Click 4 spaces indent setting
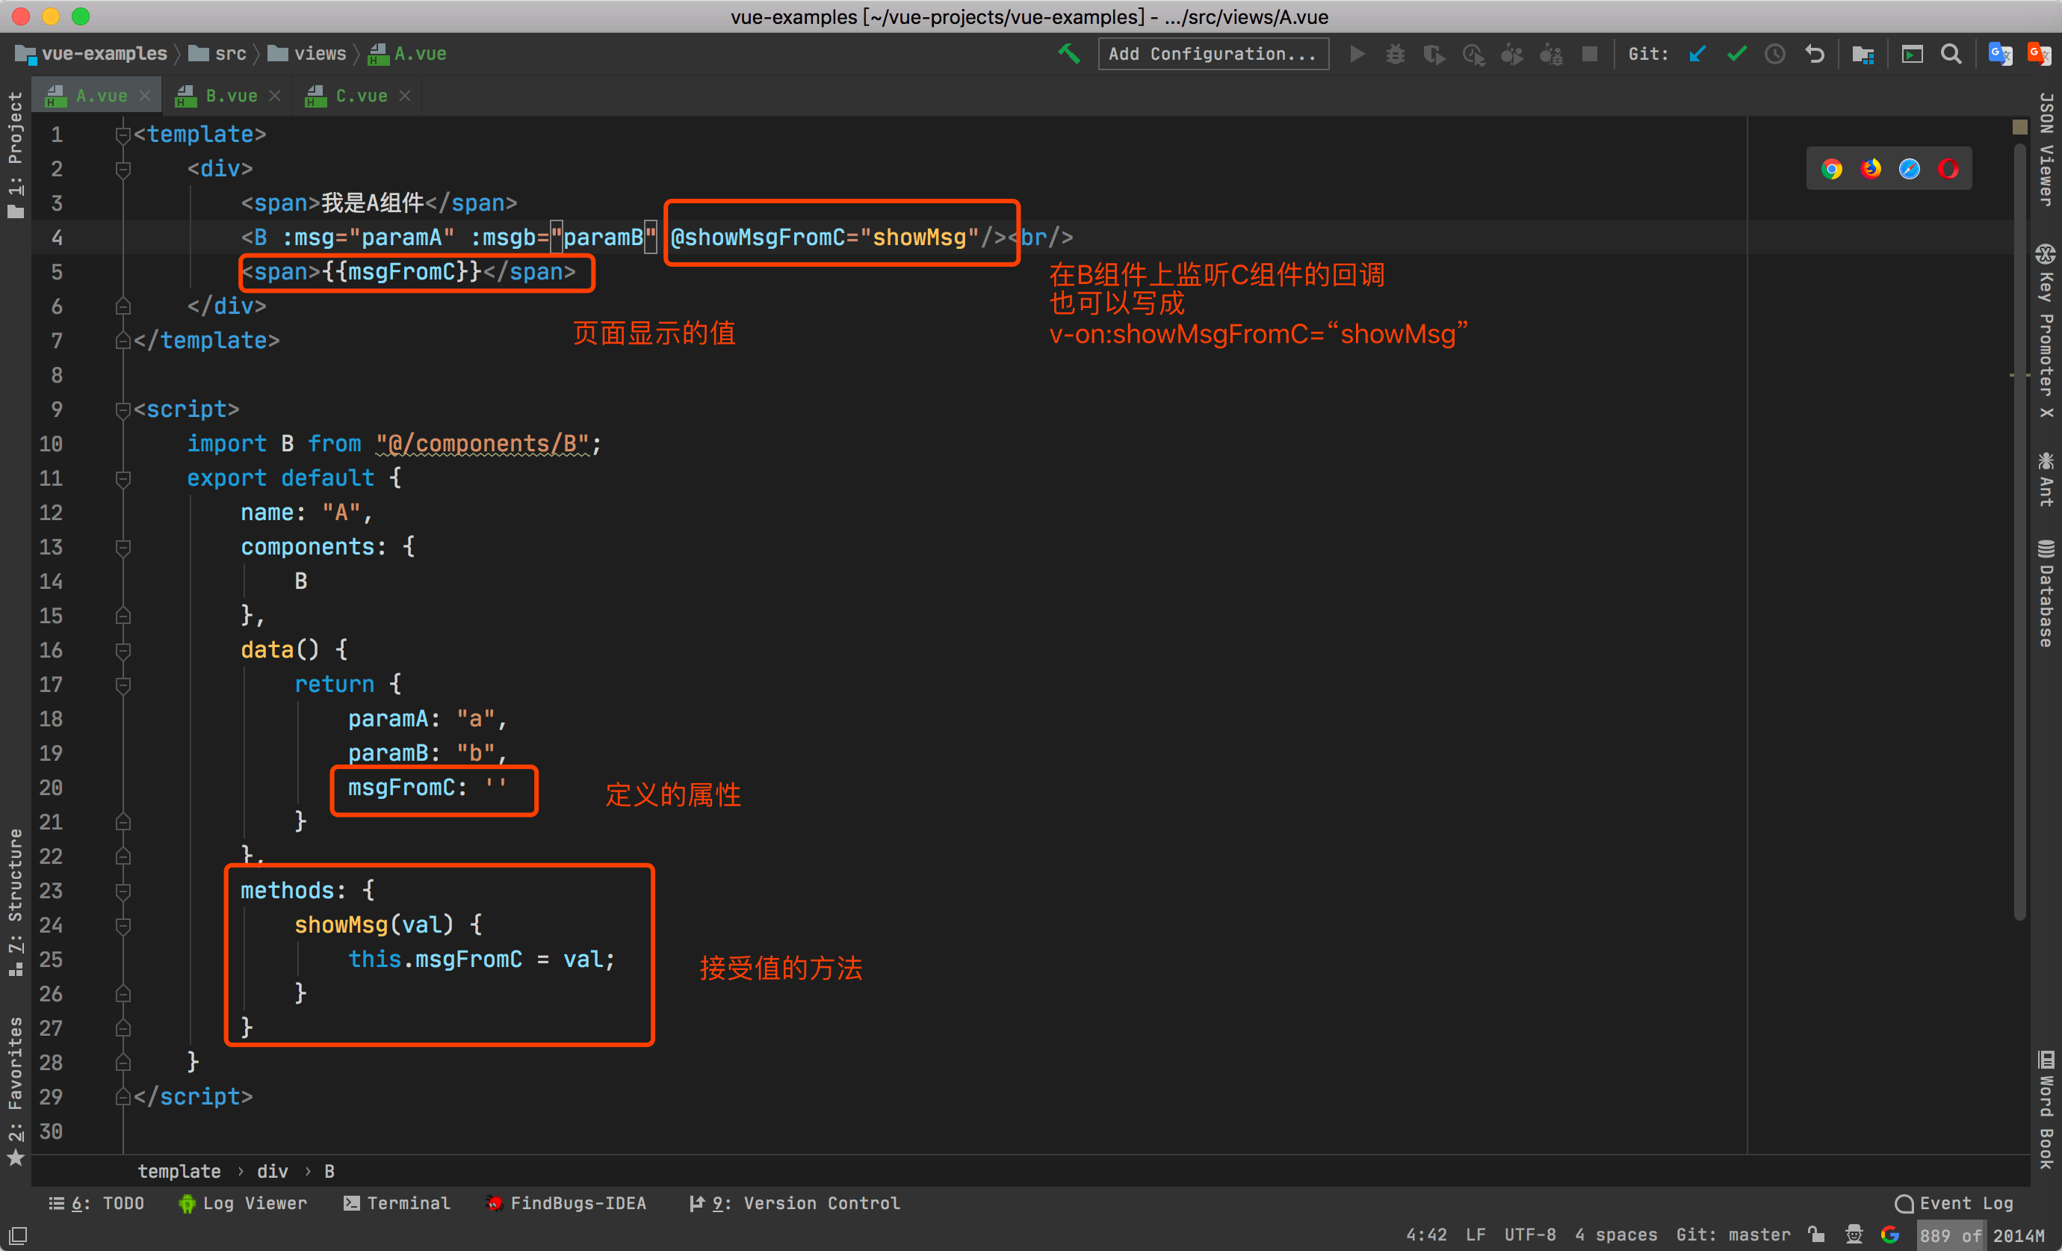 tap(1616, 1235)
